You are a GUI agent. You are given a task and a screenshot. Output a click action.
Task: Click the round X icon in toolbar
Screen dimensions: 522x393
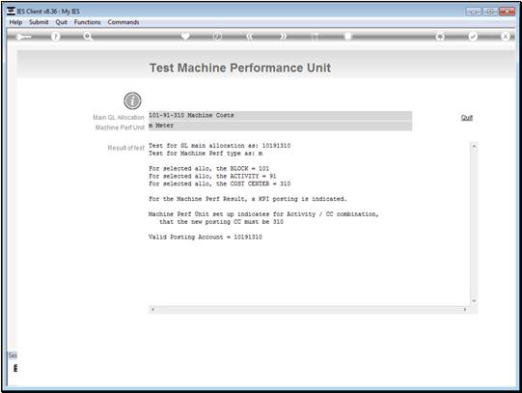[x=505, y=37]
